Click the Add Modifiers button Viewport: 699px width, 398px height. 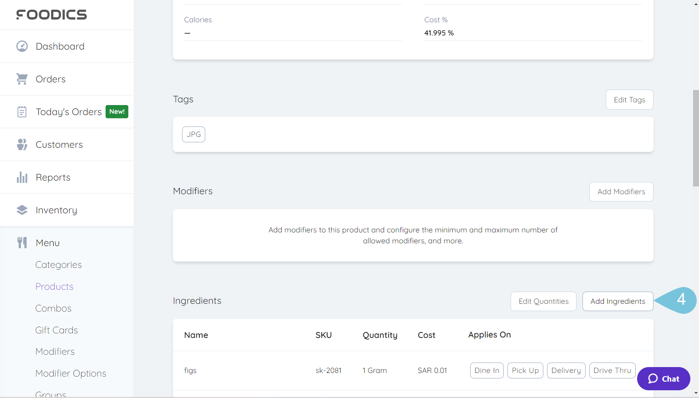pos(621,192)
